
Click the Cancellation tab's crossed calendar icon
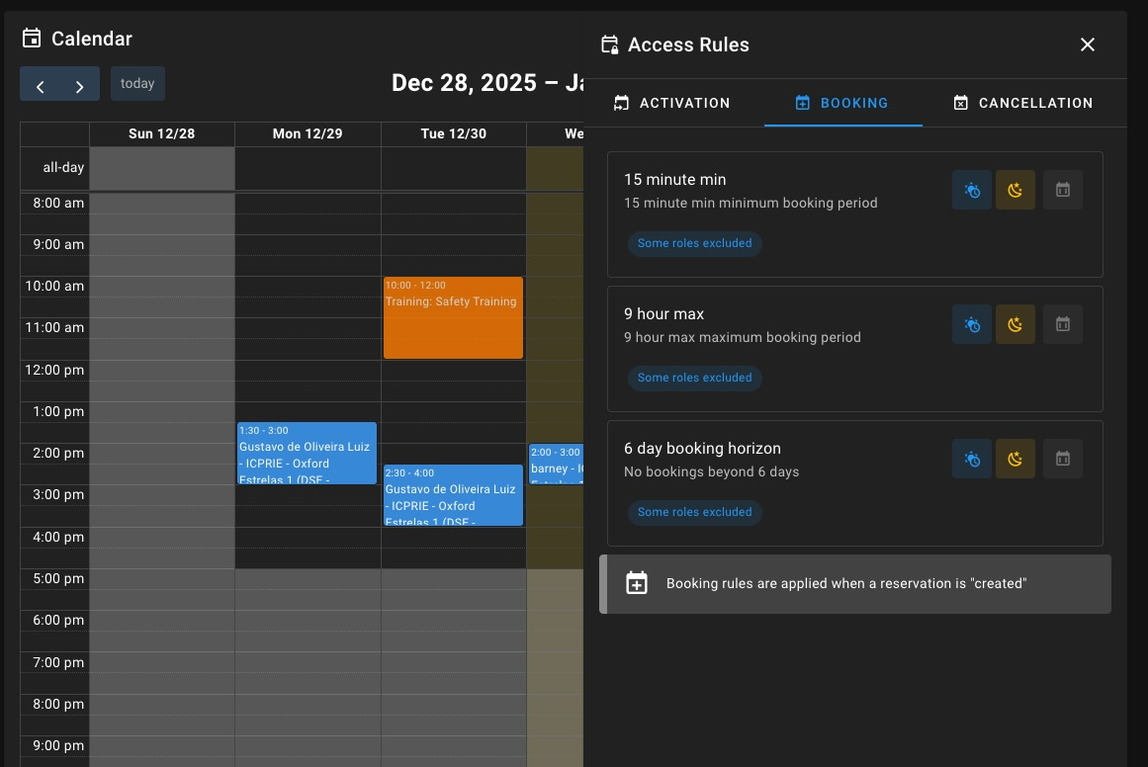(x=958, y=103)
